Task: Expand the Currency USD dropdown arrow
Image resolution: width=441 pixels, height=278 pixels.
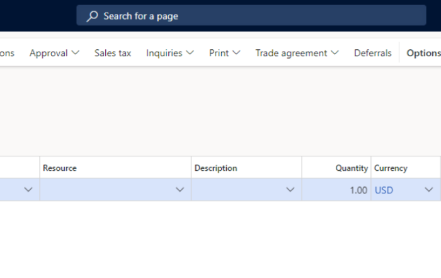Action: 428,190
